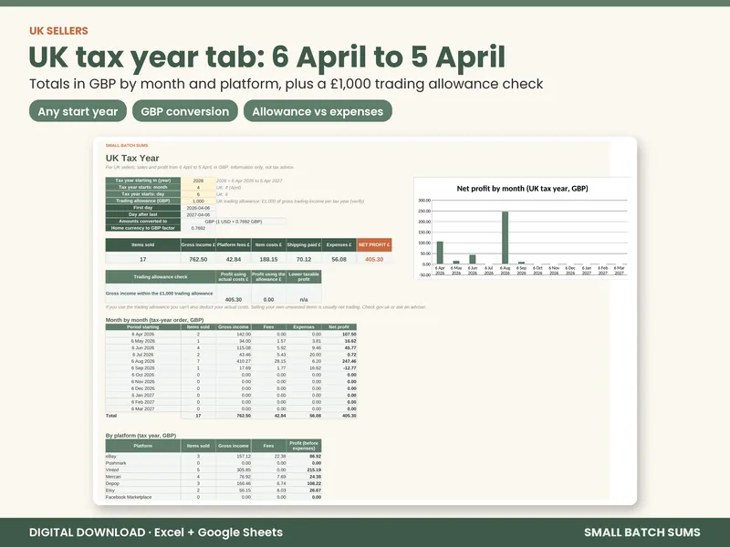This screenshot has height=547, width=730.
Task: Click the Home currency to GBP factor '0.7692'
Action: (x=198, y=229)
